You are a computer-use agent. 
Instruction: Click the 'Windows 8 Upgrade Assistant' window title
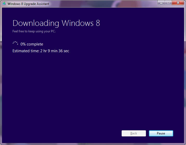tap(28, 4)
